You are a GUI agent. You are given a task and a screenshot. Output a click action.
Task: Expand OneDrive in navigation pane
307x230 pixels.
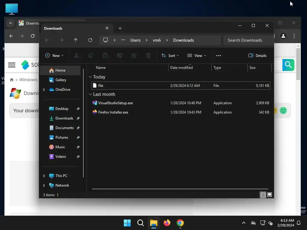tap(44, 90)
